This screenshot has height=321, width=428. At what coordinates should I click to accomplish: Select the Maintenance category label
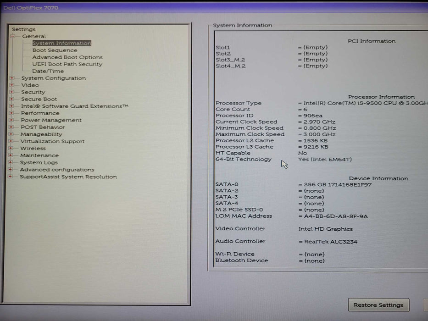coord(39,155)
